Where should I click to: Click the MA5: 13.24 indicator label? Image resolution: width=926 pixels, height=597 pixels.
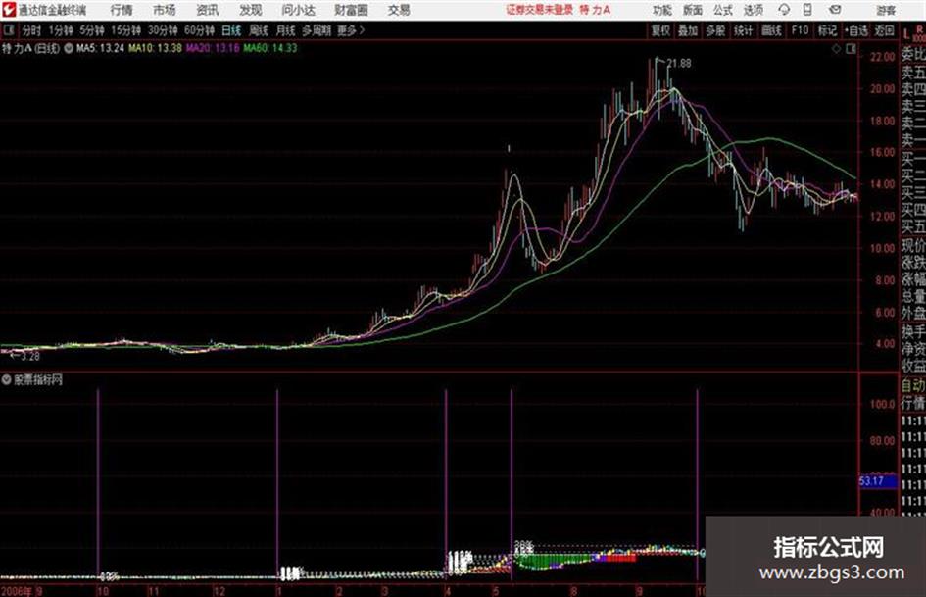tap(100, 48)
